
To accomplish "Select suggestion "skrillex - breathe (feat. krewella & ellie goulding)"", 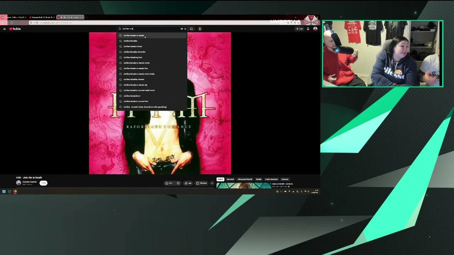I will (151, 107).
